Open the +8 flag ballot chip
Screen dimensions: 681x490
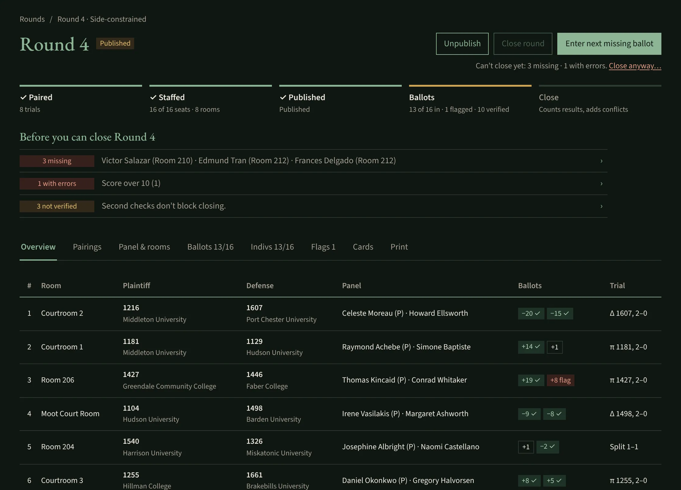tap(560, 380)
